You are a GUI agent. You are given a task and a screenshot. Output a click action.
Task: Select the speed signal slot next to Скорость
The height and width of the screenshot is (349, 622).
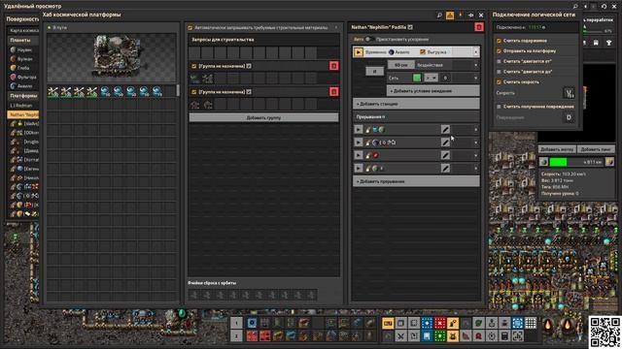click(x=569, y=93)
